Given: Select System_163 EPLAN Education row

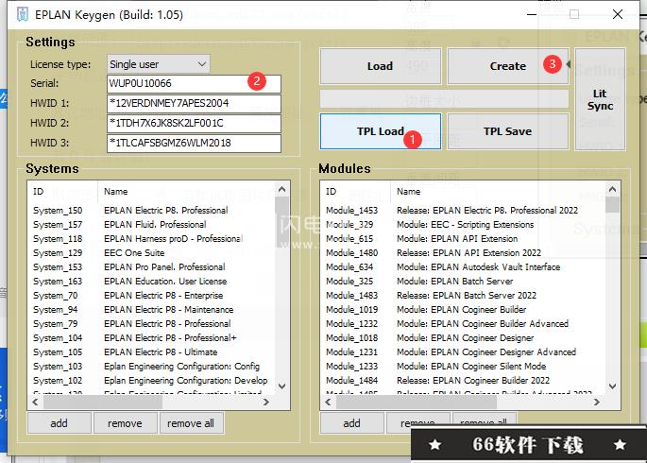Looking at the screenshot, I should click(x=152, y=282).
